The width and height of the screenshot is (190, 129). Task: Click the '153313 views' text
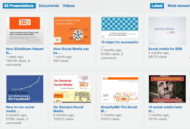[63, 119]
